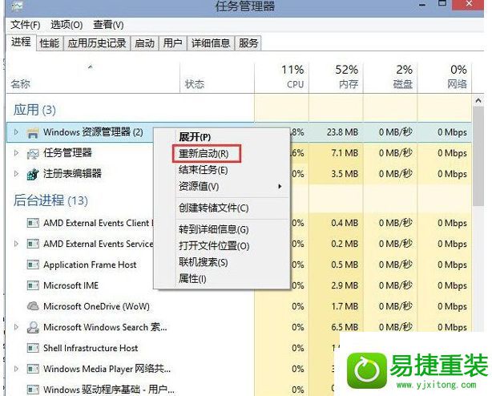Click the 后台进程 (13) group heading
The height and width of the screenshot is (396, 492).
click(x=50, y=200)
